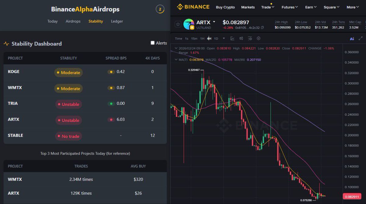
Task: Open the Square dropdown menu
Action: pos(332,7)
